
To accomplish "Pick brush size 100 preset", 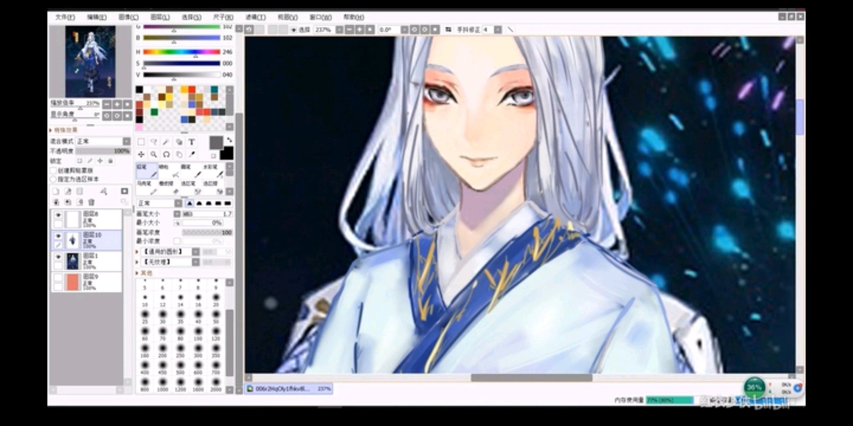I will tap(198, 333).
